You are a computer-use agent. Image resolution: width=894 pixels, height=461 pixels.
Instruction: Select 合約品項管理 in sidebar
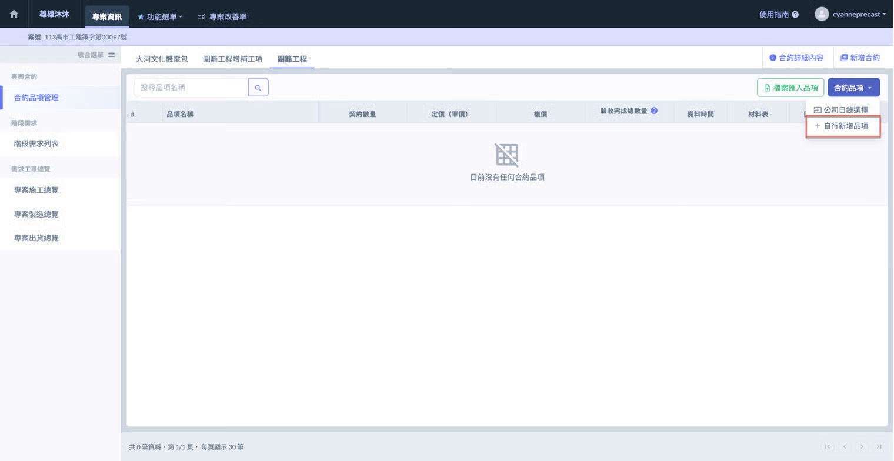pos(60,98)
